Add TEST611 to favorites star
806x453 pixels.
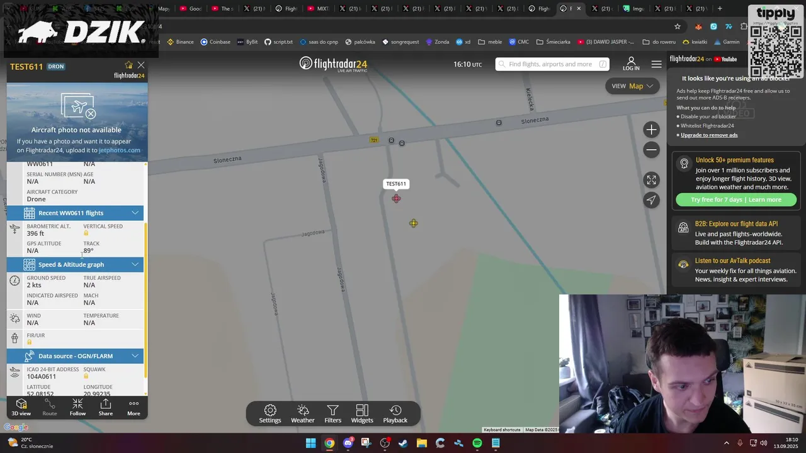tap(129, 65)
